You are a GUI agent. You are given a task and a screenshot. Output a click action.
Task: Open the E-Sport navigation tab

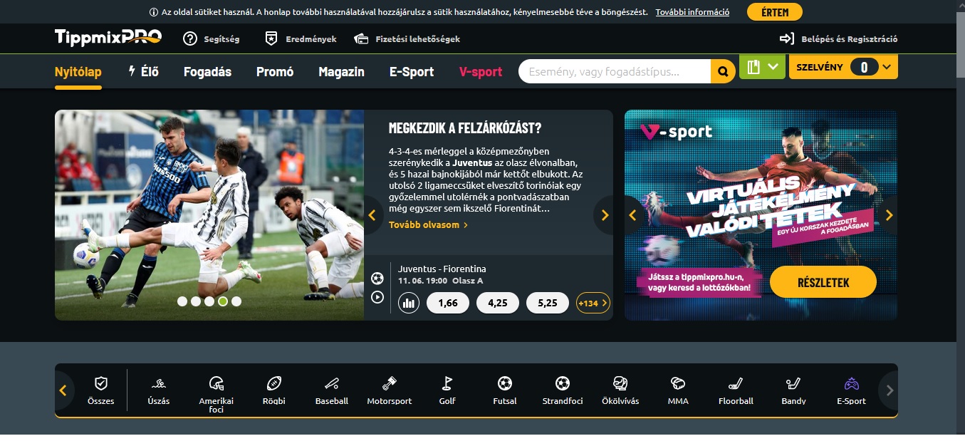click(412, 72)
